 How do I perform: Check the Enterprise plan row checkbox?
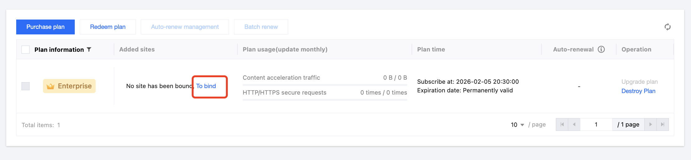[26, 86]
